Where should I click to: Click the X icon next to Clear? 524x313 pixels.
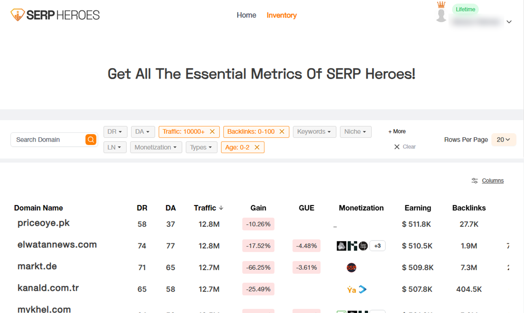pos(397,147)
